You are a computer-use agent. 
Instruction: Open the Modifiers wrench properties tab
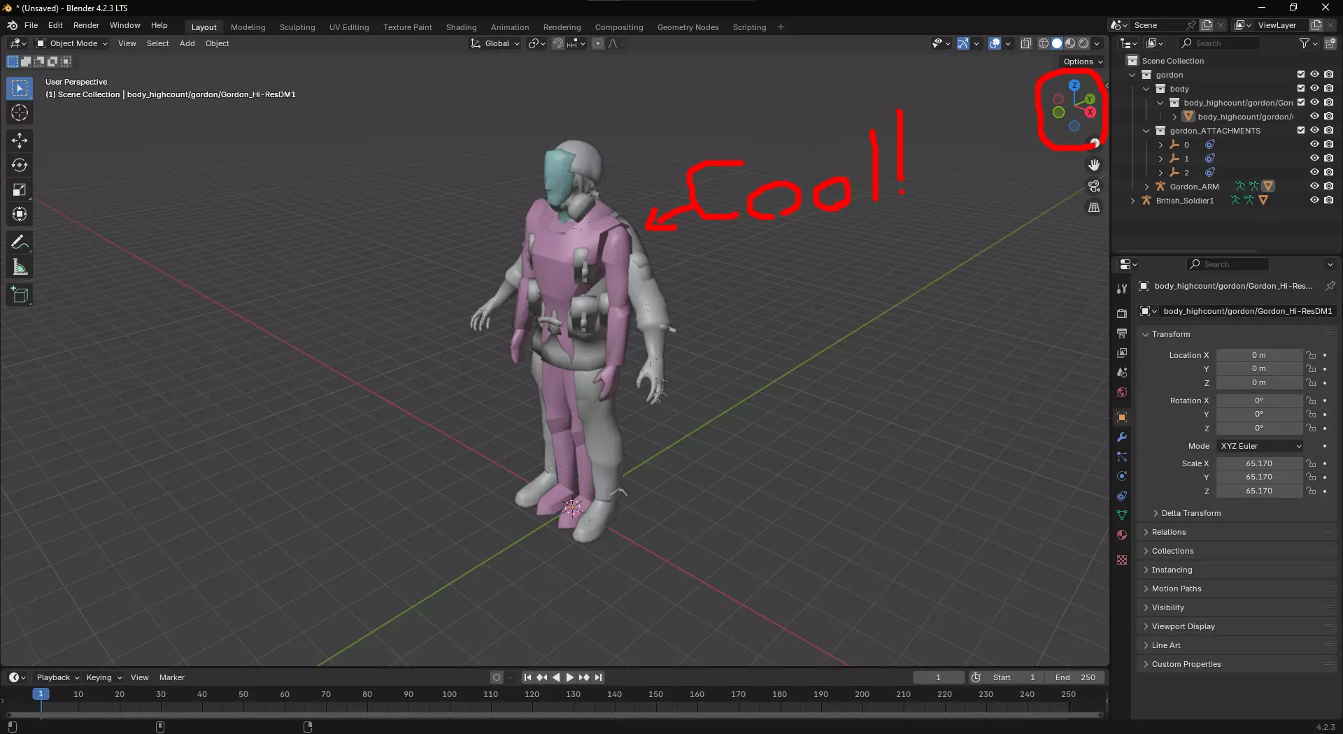1122,437
